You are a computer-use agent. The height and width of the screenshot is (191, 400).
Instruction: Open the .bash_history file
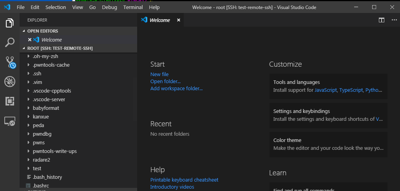coord(78,177)
